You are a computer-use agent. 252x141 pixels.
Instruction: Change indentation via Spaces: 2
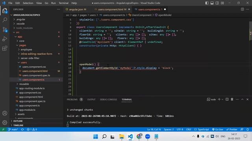pyautogui.click(x=169, y=130)
